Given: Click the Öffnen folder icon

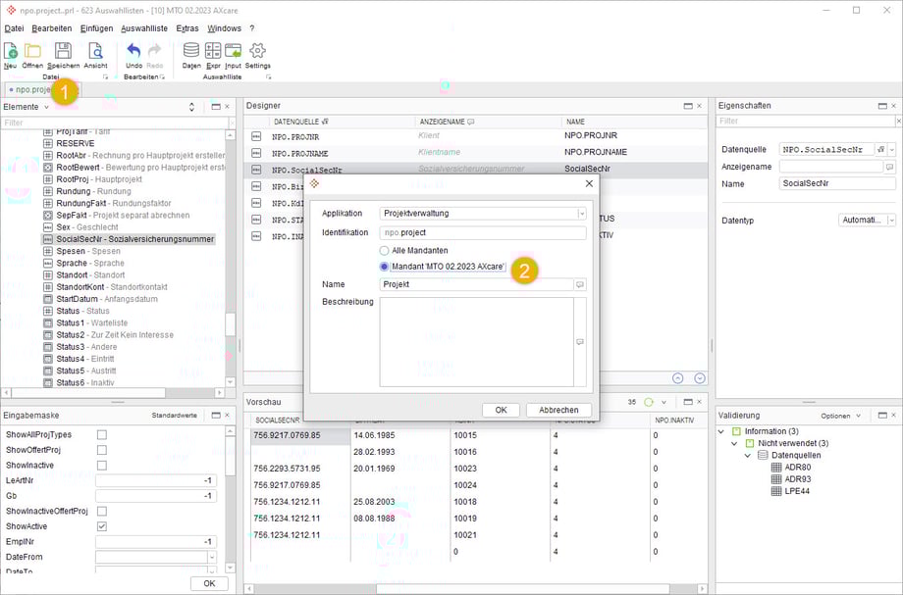Looking at the screenshot, I should click(x=32, y=51).
